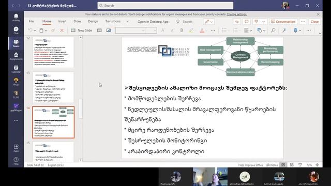This screenshot has width=331, height=186.
Task: Click the 71% zoom level
Action: tap(309, 165)
